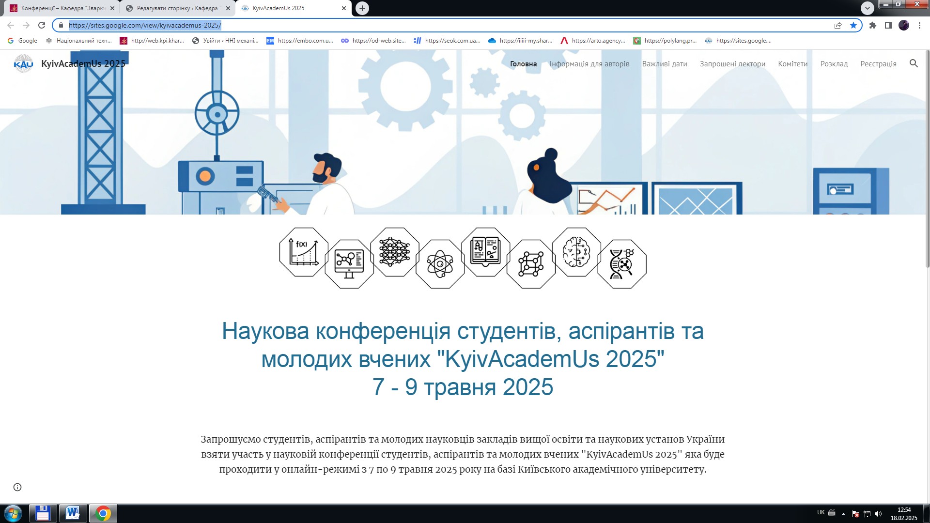Viewport: 930px width, 523px height.
Task: Open Word from the taskbar
Action: pos(73,513)
